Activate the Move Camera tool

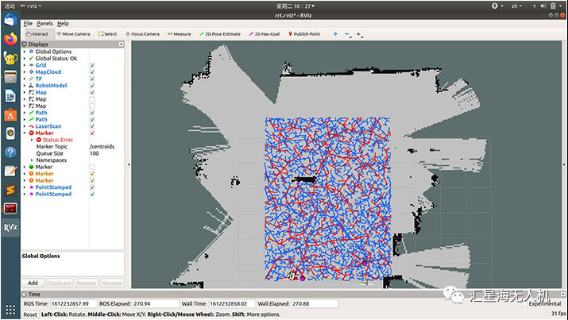pyautogui.click(x=74, y=34)
